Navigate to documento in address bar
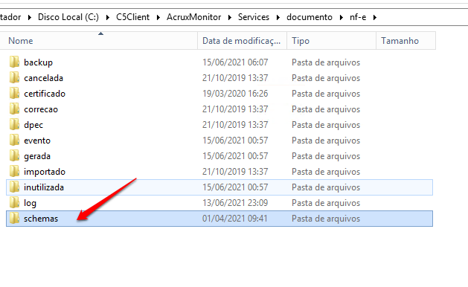The width and height of the screenshot is (468, 287). tap(310, 17)
